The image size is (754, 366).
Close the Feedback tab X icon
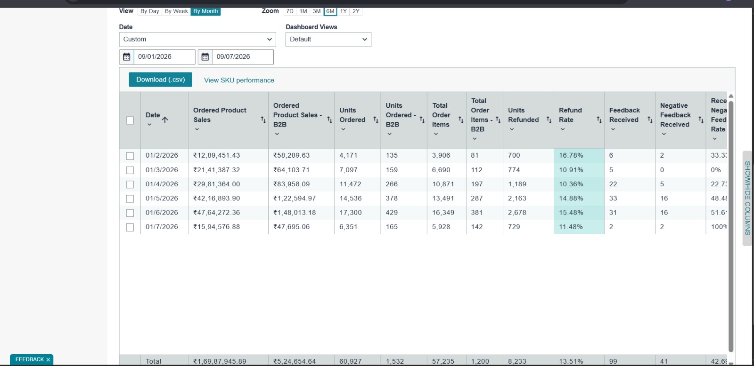click(48, 360)
